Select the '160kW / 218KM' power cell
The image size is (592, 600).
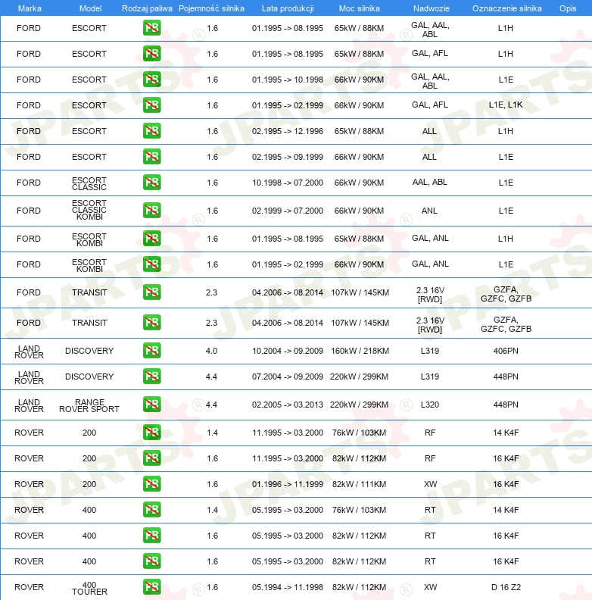tap(360, 351)
